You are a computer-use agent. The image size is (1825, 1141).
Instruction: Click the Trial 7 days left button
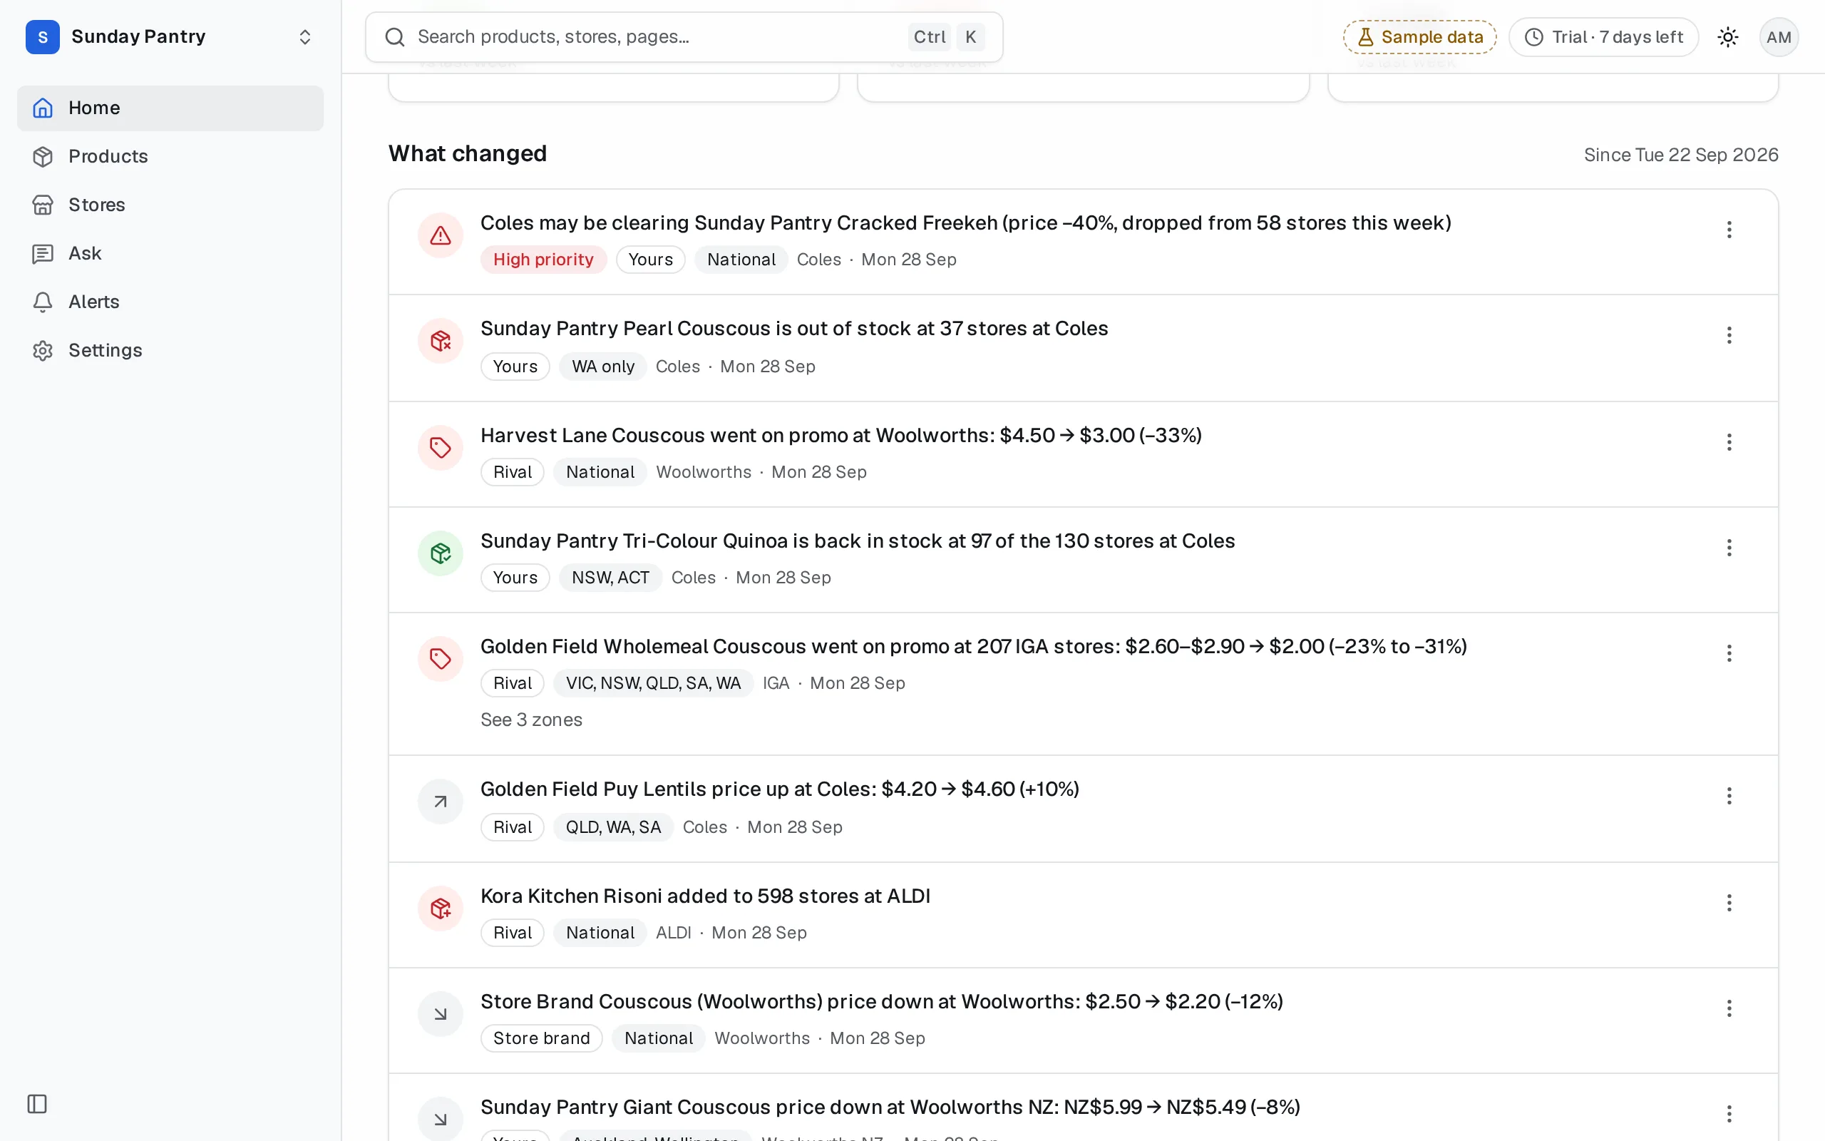tap(1603, 37)
